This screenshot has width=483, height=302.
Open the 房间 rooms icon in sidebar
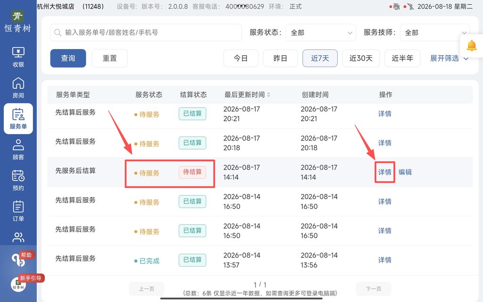(x=18, y=88)
